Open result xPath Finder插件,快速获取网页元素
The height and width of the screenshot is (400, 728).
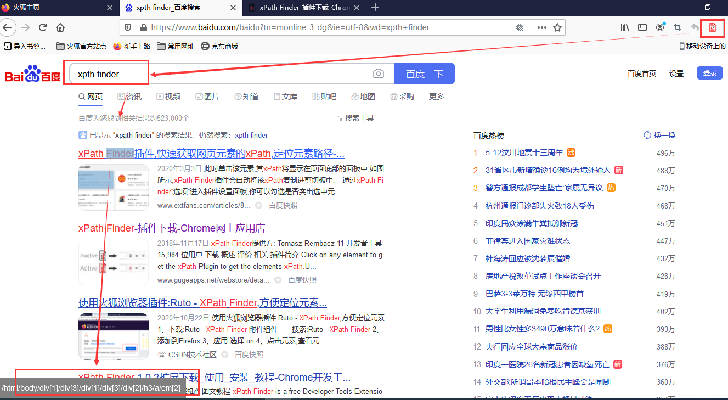coord(211,154)
